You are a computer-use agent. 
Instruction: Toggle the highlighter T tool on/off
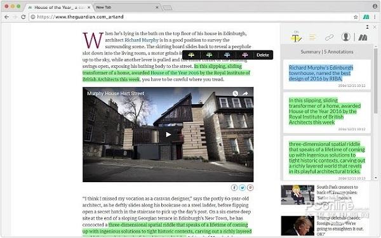click(x=296, y=38)
